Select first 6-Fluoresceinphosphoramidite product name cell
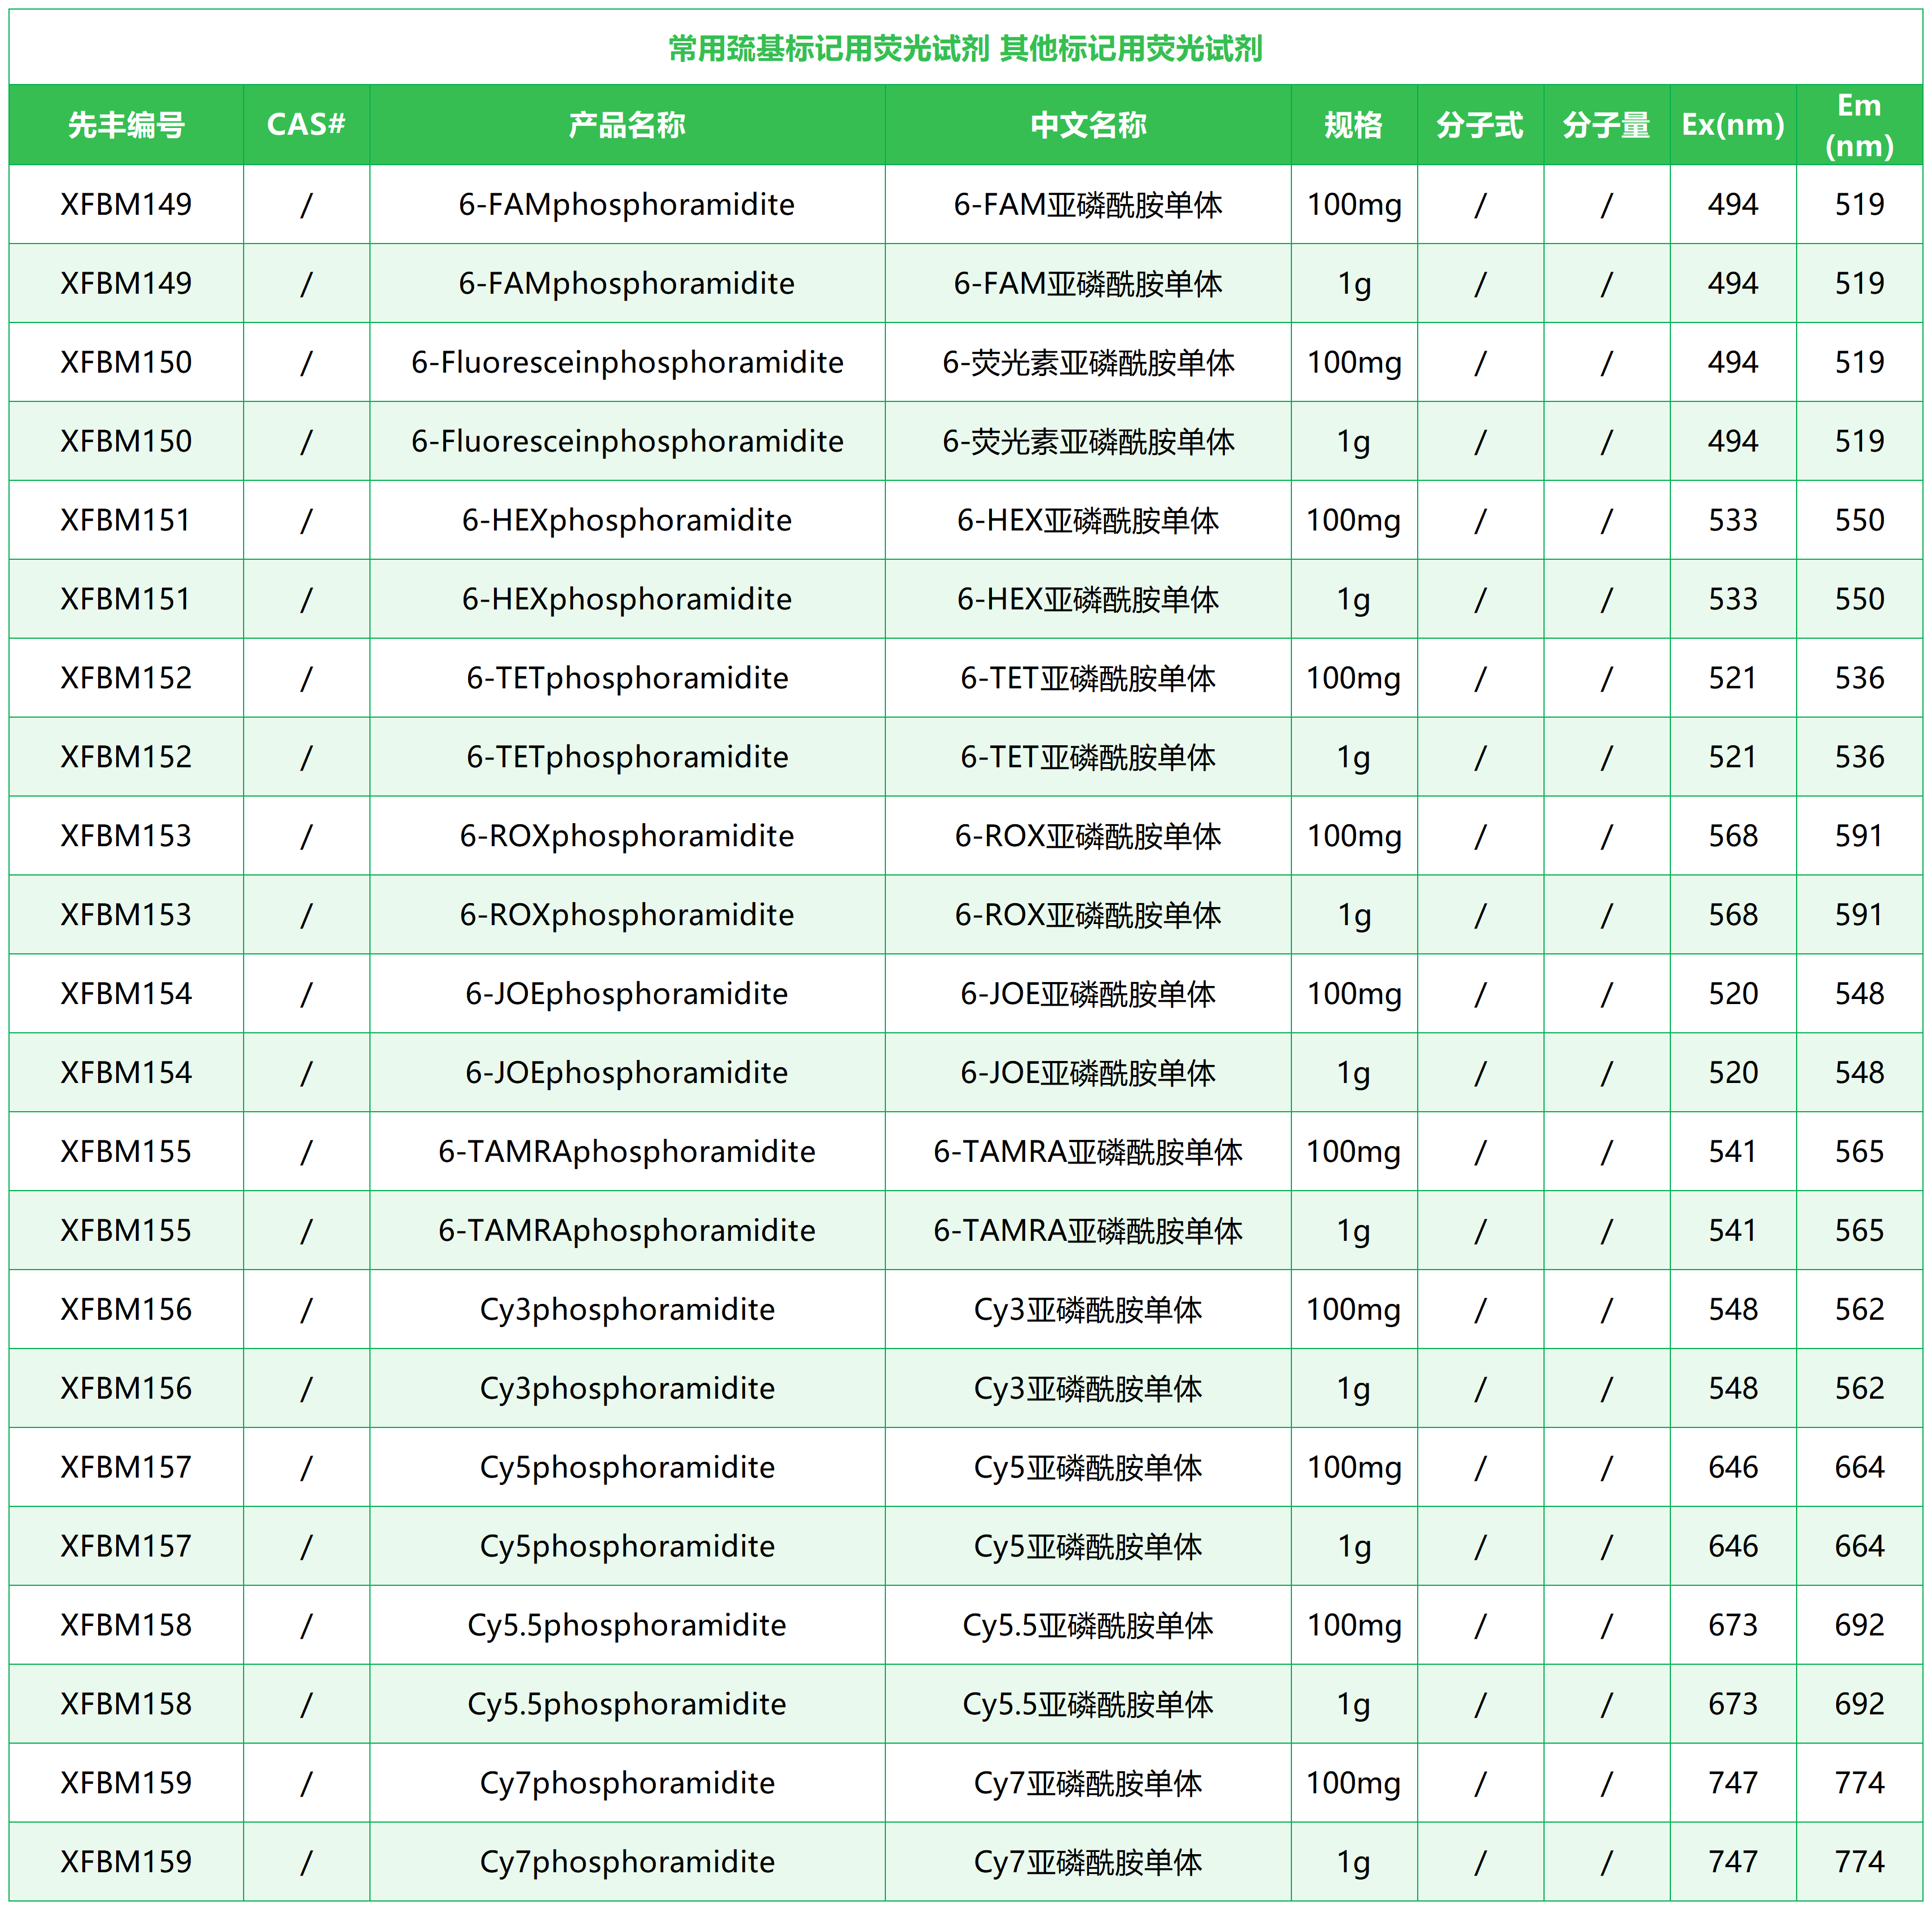This screenshot has width=1932, height=1910. 627,362
